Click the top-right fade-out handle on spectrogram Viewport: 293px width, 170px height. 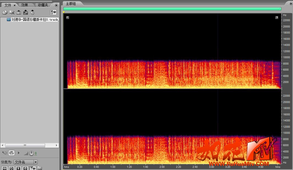point(277,18)
